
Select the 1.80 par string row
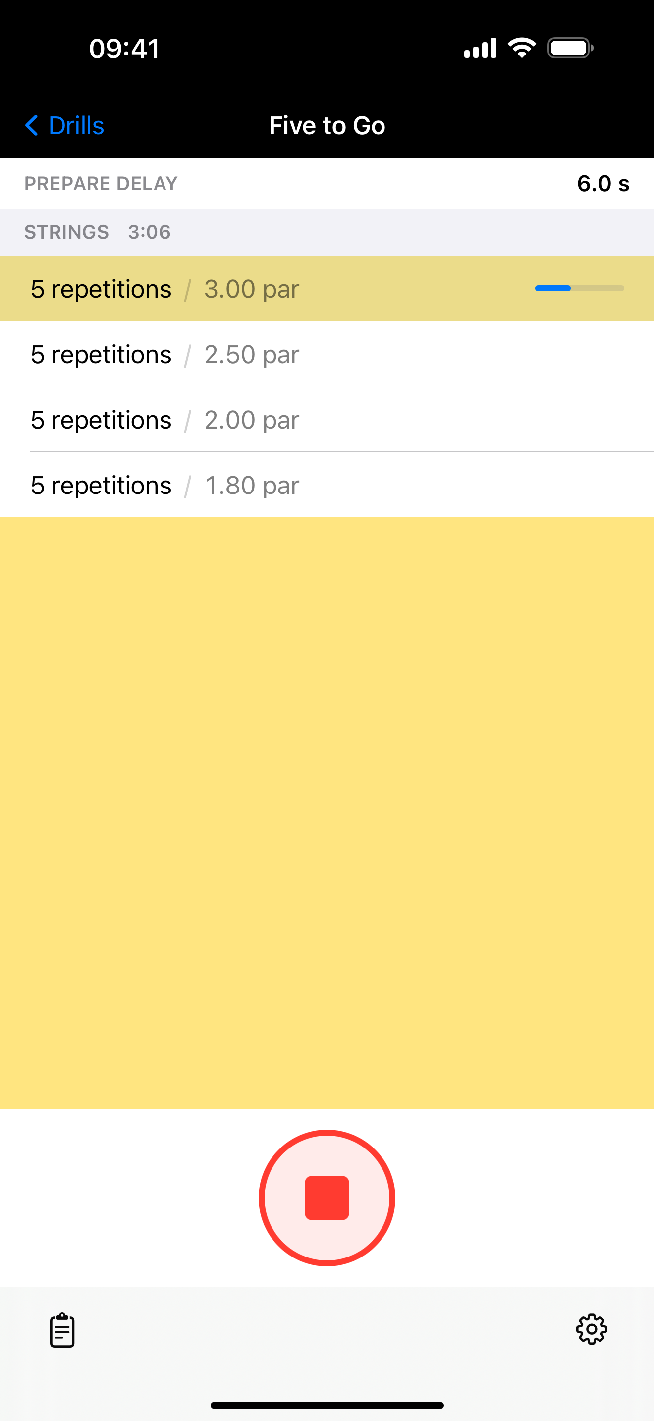(327, 486)
